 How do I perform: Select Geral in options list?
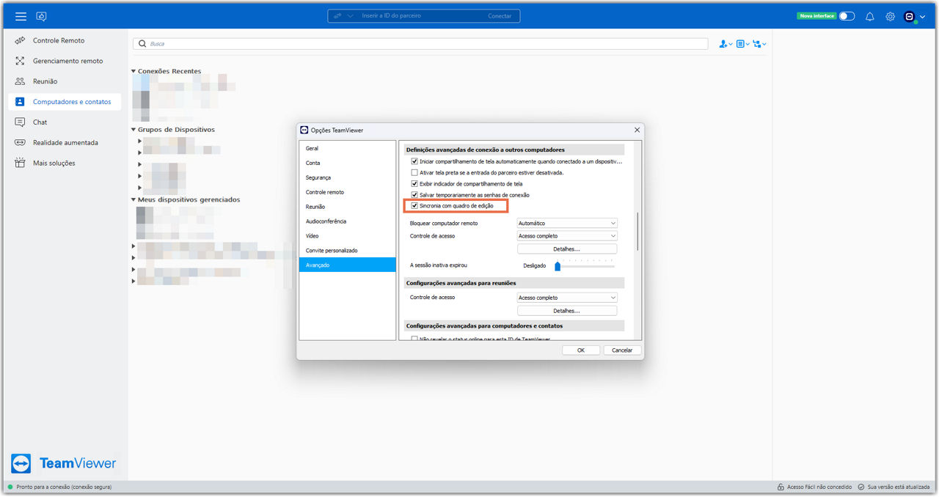(347, 148)
